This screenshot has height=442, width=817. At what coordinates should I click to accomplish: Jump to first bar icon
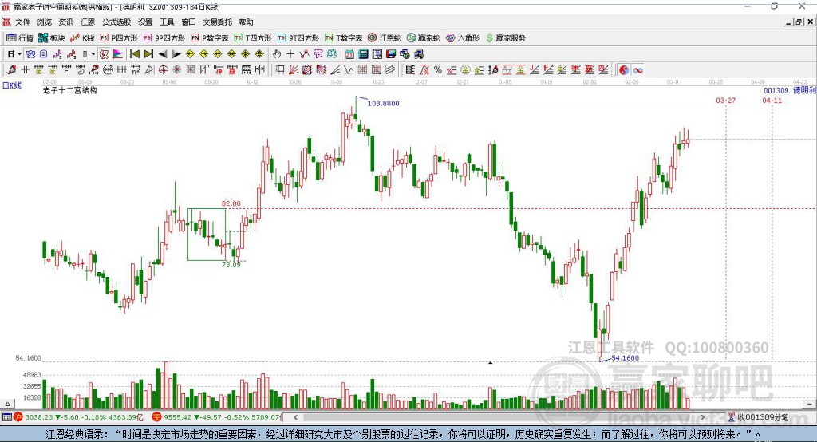click(134, 54)
